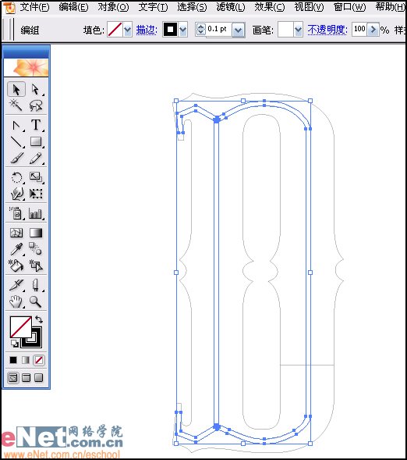The width and height of the screenshot is (407, 460).
Task: Click the 不透明度 opacity link
Action: (x=327, y=30)
